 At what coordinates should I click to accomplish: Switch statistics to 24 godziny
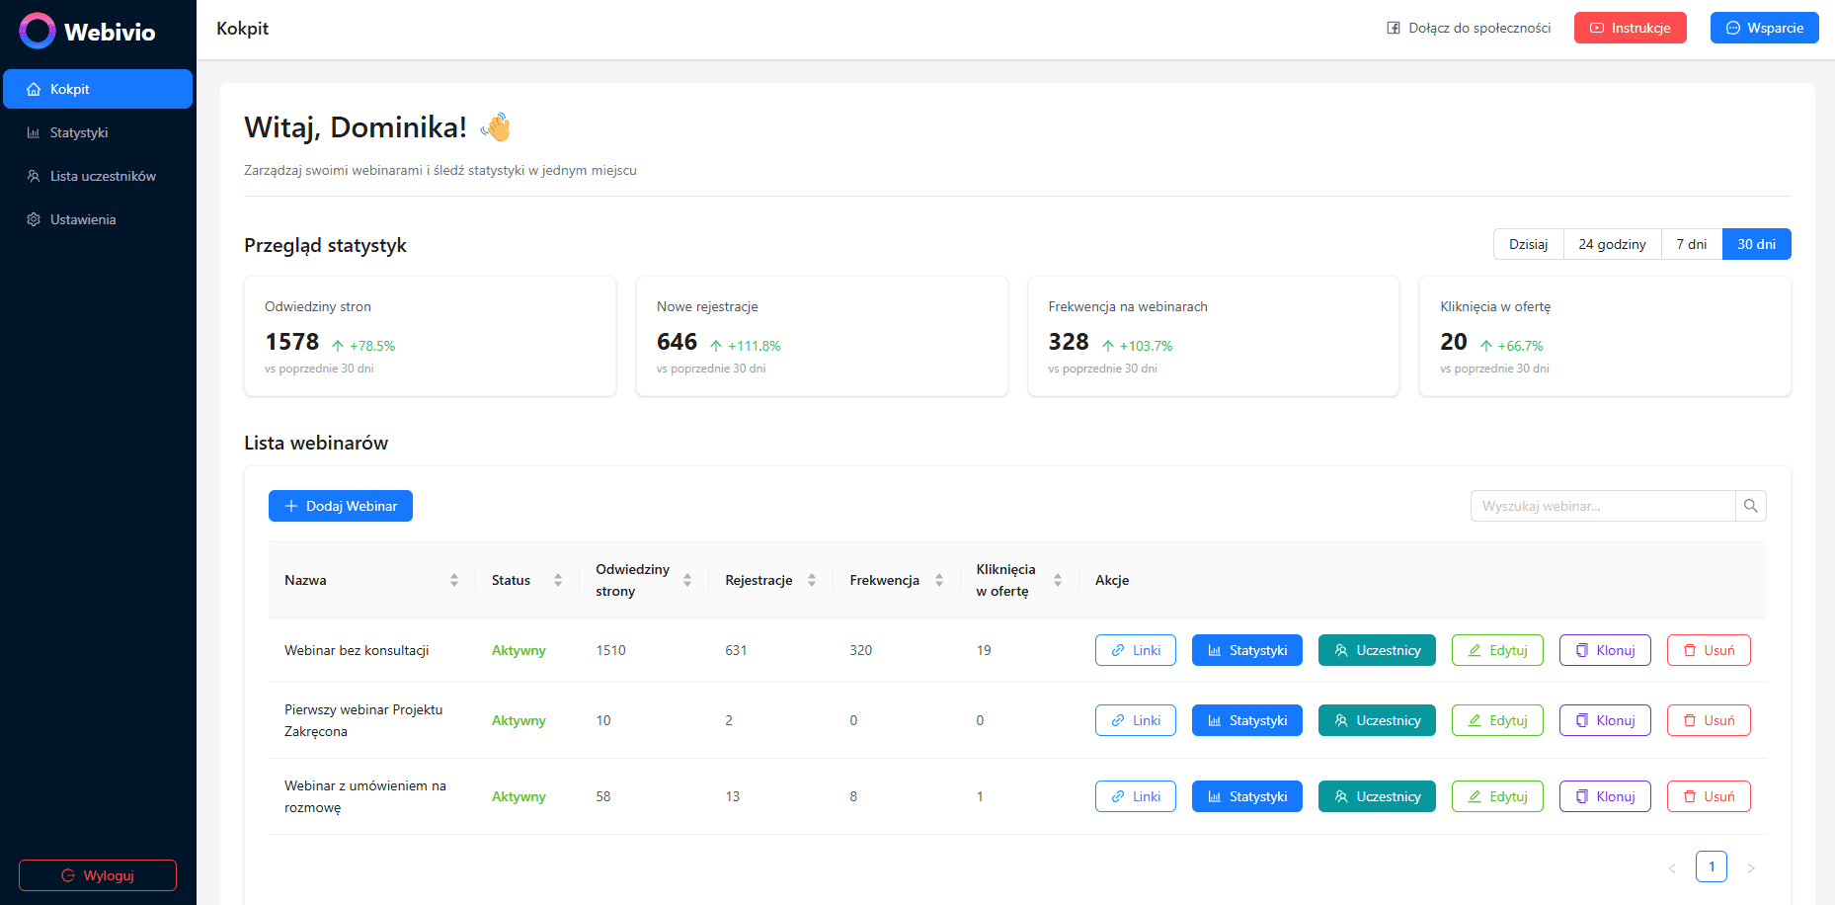click(1612, 244)
